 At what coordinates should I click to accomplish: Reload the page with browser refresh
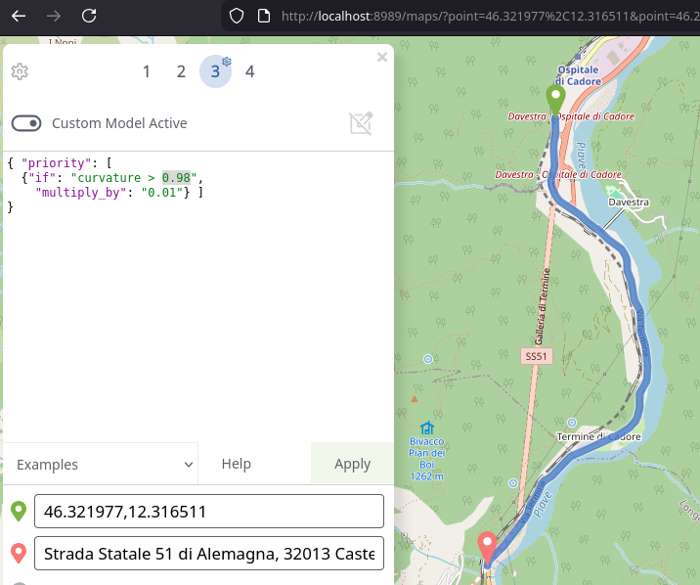point(89,16)
